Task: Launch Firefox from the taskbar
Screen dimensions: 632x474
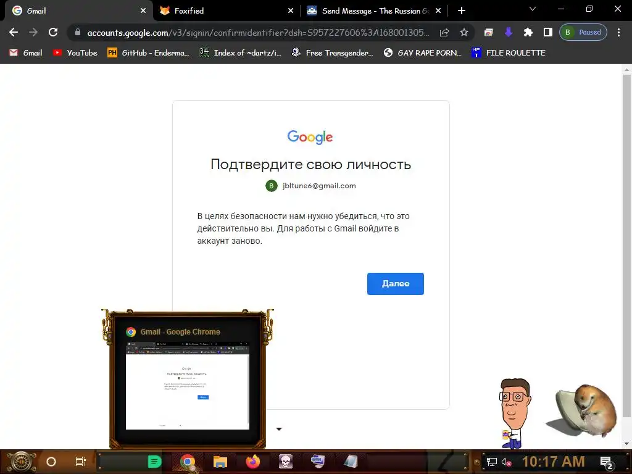Action: (252, 462)
